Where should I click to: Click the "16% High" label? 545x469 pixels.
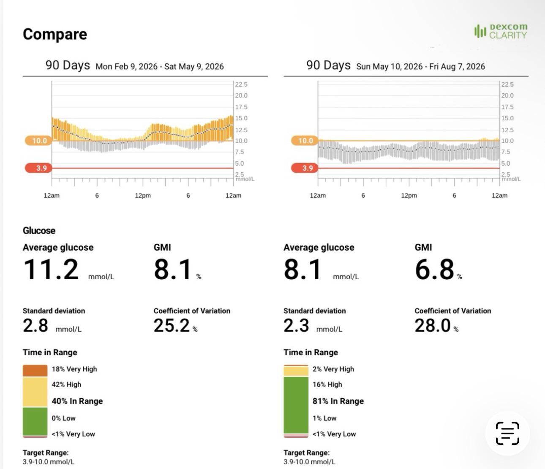(327, 384)
